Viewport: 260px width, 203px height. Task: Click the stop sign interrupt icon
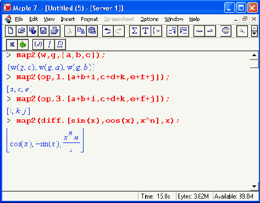click(x=225, y=31)
